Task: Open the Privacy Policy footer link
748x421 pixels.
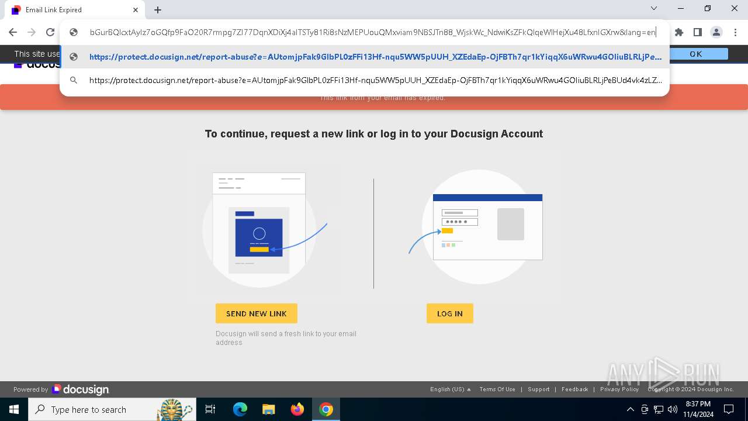Action: tap(619, 389)
